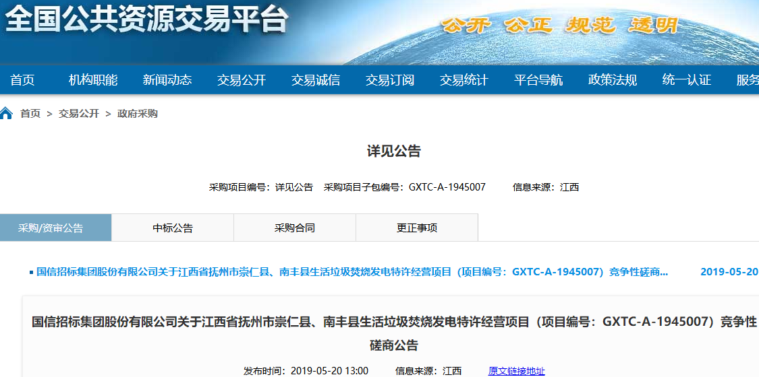Open the 采购合同 tab
This screenshot has height=377, width=759.
coord(295,228)
